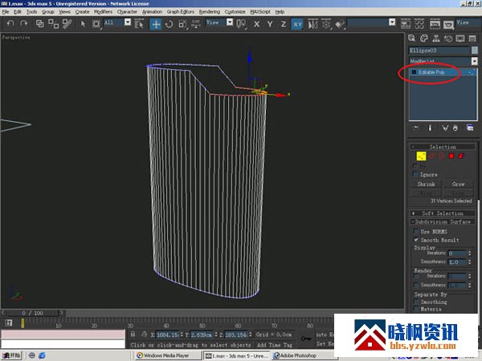Click the Array tool icon

coord(326,24)
